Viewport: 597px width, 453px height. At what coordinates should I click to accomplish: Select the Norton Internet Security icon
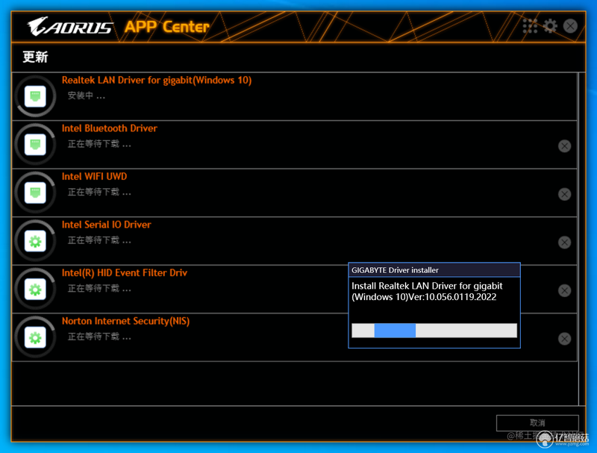[x=35, y=337]
